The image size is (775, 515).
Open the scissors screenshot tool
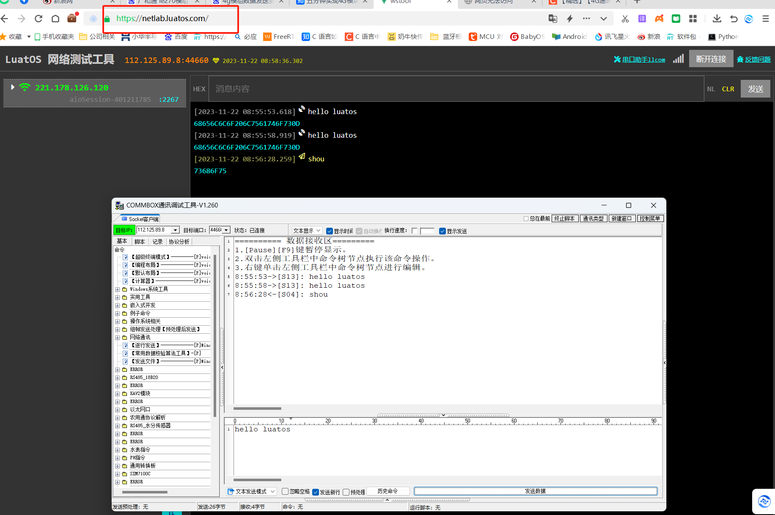625,19
